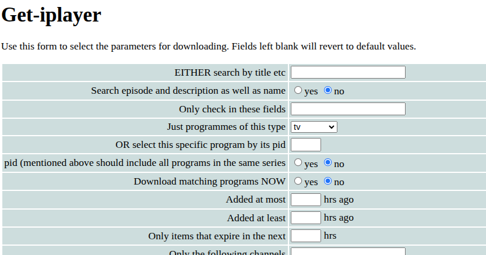Image resolution: width=486 pixels, height=255 pixels.
Task: Choose yes to include all programs in series
Action: point(298,163)
